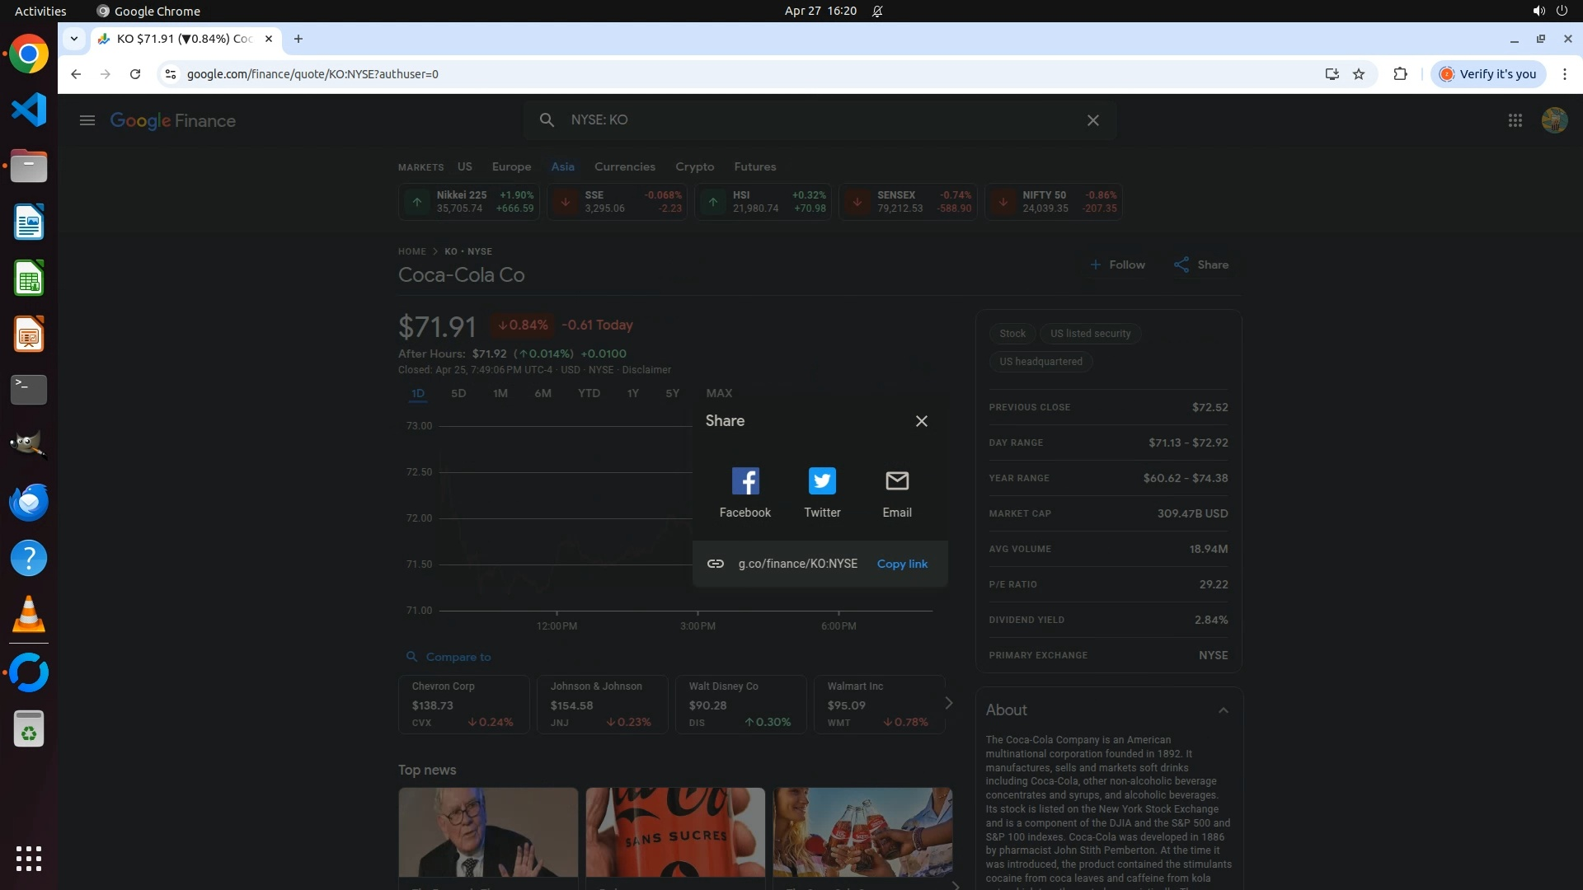Screen dimensions: 1583x890
Task: Click Copy link button
Action: tap(902, 564)
